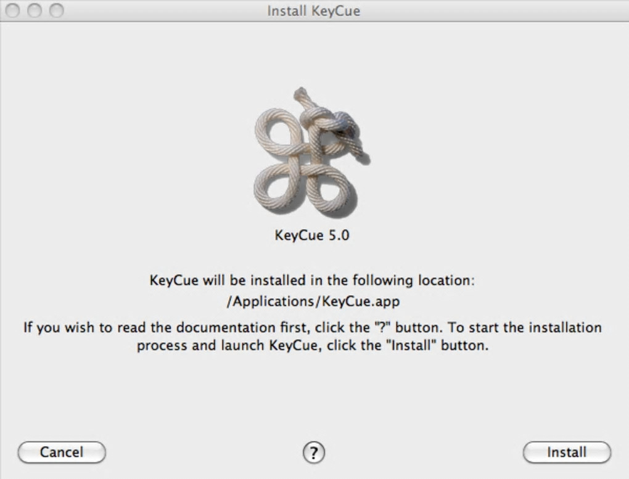Click the Install button
The width and height of the screenshot is (629, 479).
567,452
